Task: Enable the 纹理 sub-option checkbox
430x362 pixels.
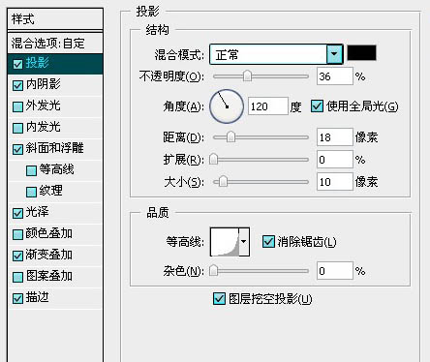Action: 31,192
